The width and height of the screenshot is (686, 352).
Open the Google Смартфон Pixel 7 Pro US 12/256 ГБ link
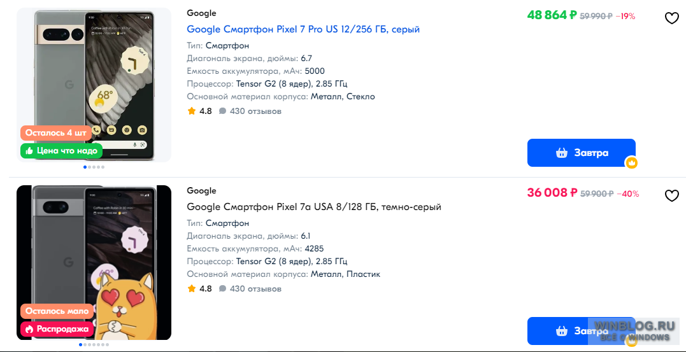click(303, 29)
